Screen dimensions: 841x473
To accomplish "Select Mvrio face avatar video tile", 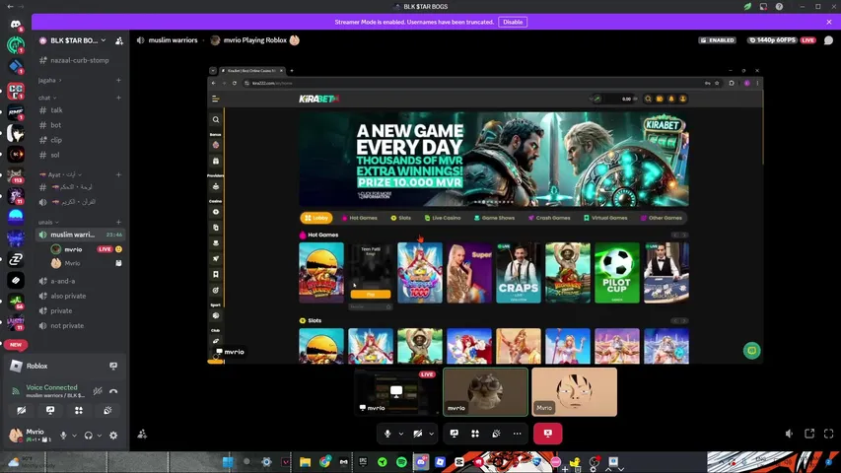I will (575, 392).
